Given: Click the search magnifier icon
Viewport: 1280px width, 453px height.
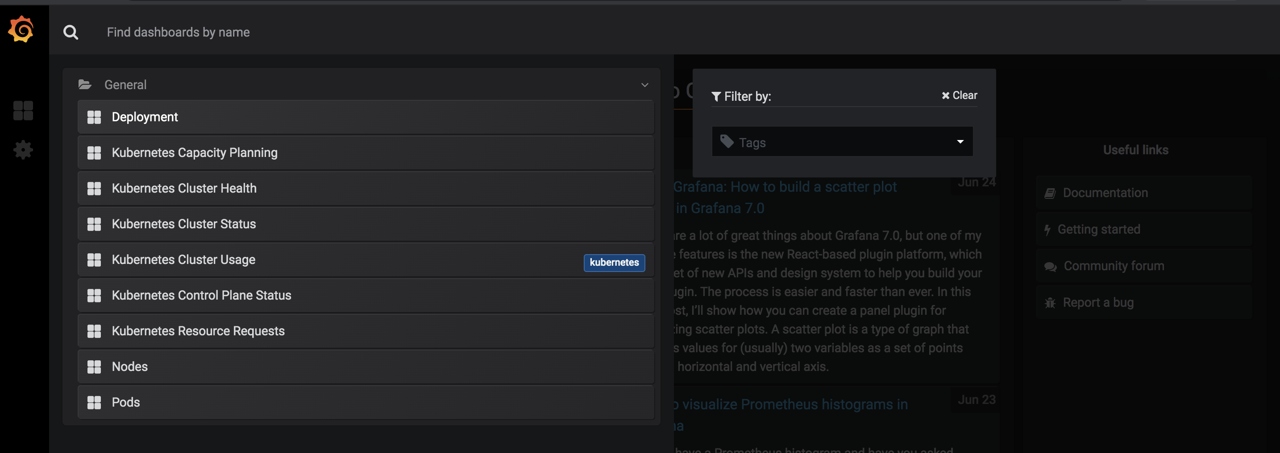Looking at the screenshot, I should coord(71,32).
